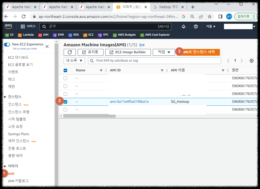
Task: Focus the AWS 검색 search box
Action: click(105, 27)
